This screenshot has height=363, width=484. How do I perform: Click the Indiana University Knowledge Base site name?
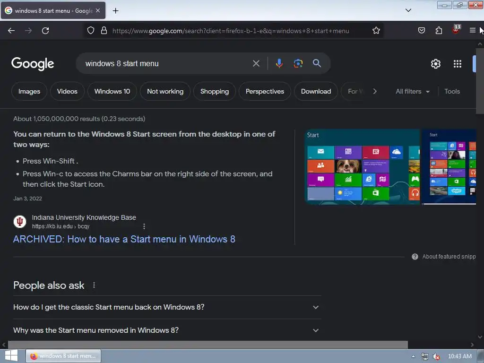pyautogui.click(x=84, y=217)
